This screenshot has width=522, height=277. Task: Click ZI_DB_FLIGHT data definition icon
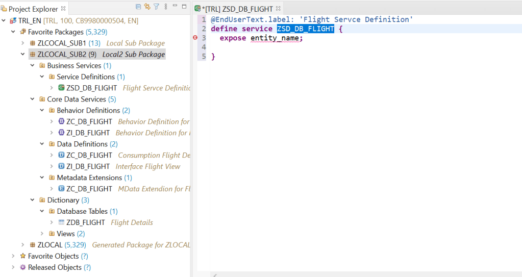61,166
